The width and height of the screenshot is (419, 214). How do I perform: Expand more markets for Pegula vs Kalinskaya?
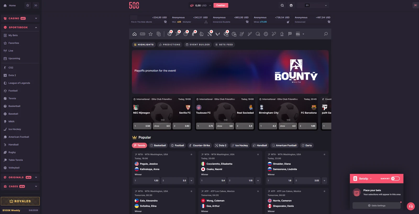point(191,180)
